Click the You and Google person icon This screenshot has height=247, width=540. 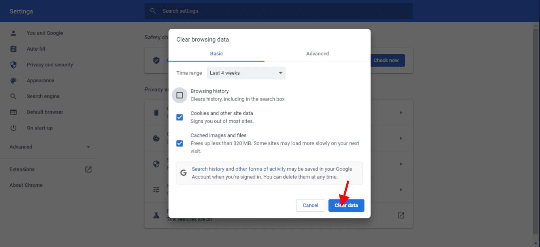click(13, 33)
